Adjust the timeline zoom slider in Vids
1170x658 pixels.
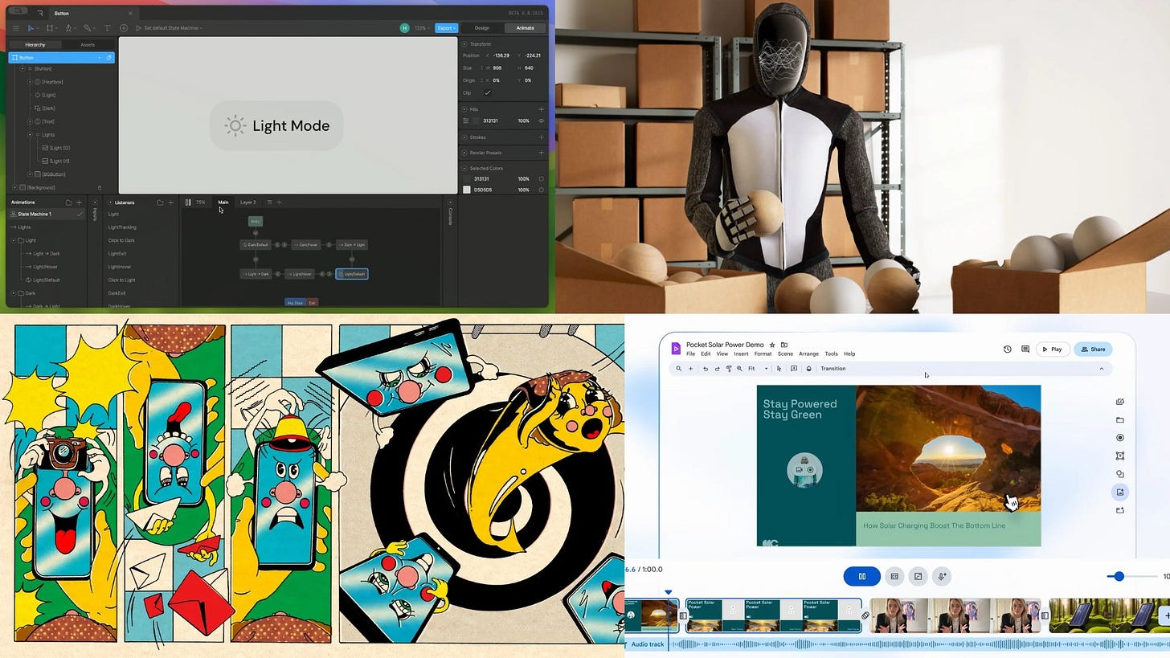coord(1119,576)
